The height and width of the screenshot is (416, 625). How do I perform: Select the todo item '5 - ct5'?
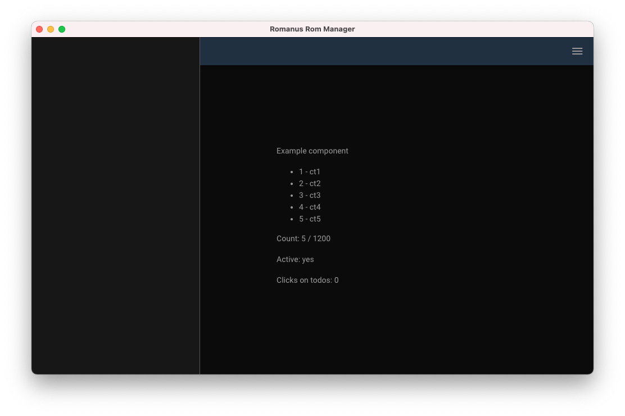pos(310,219)
